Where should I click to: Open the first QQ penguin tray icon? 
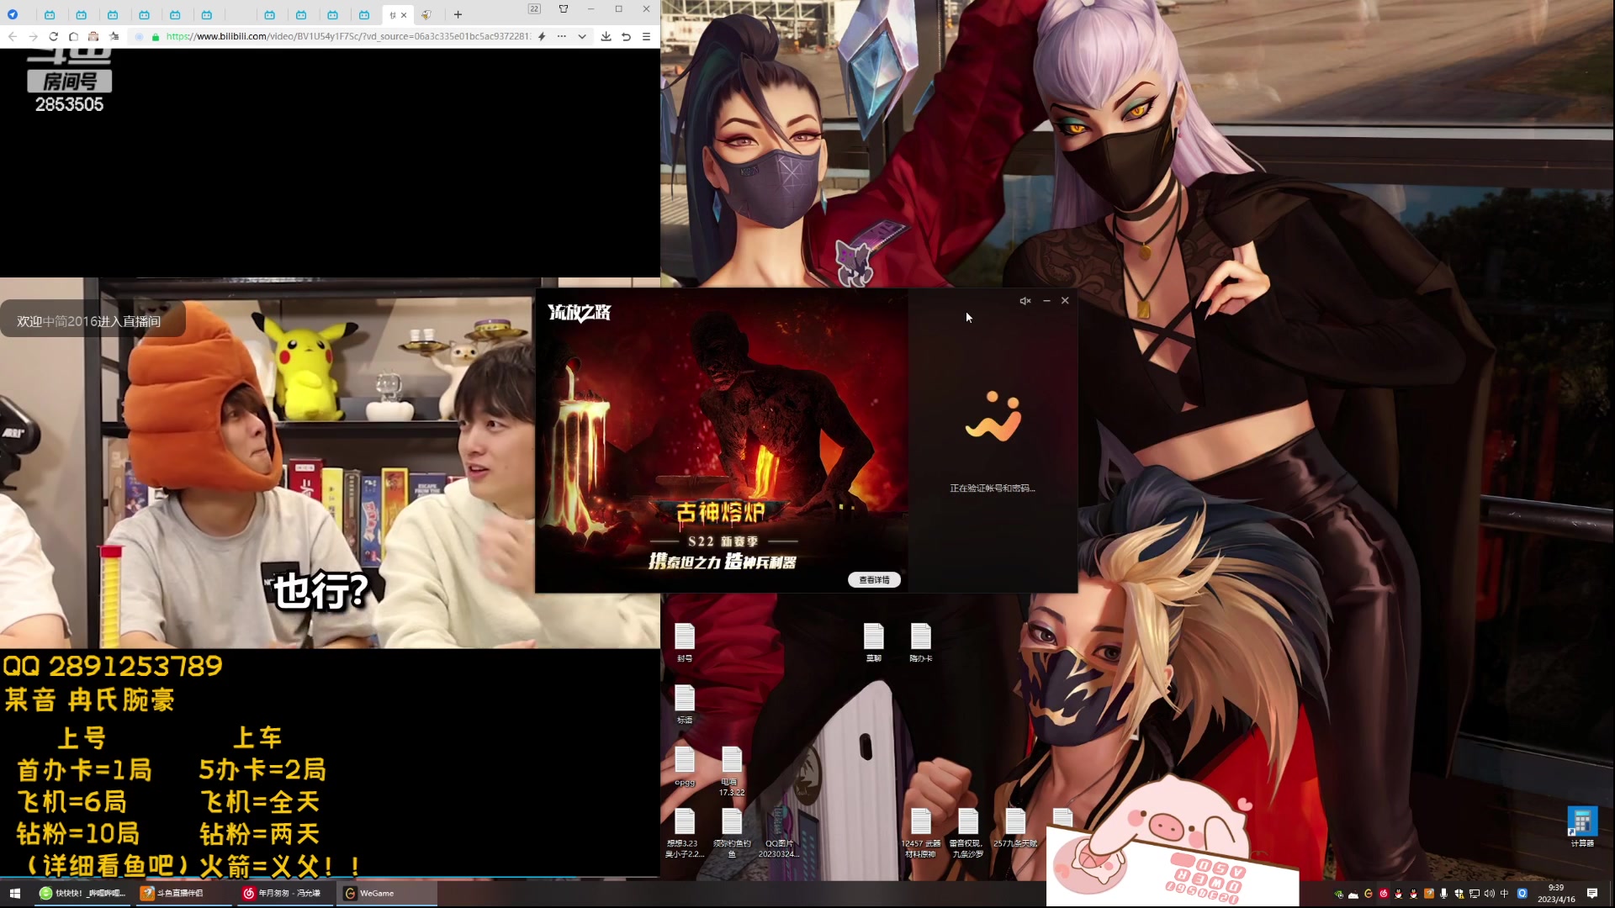[x=1398, y=894]
